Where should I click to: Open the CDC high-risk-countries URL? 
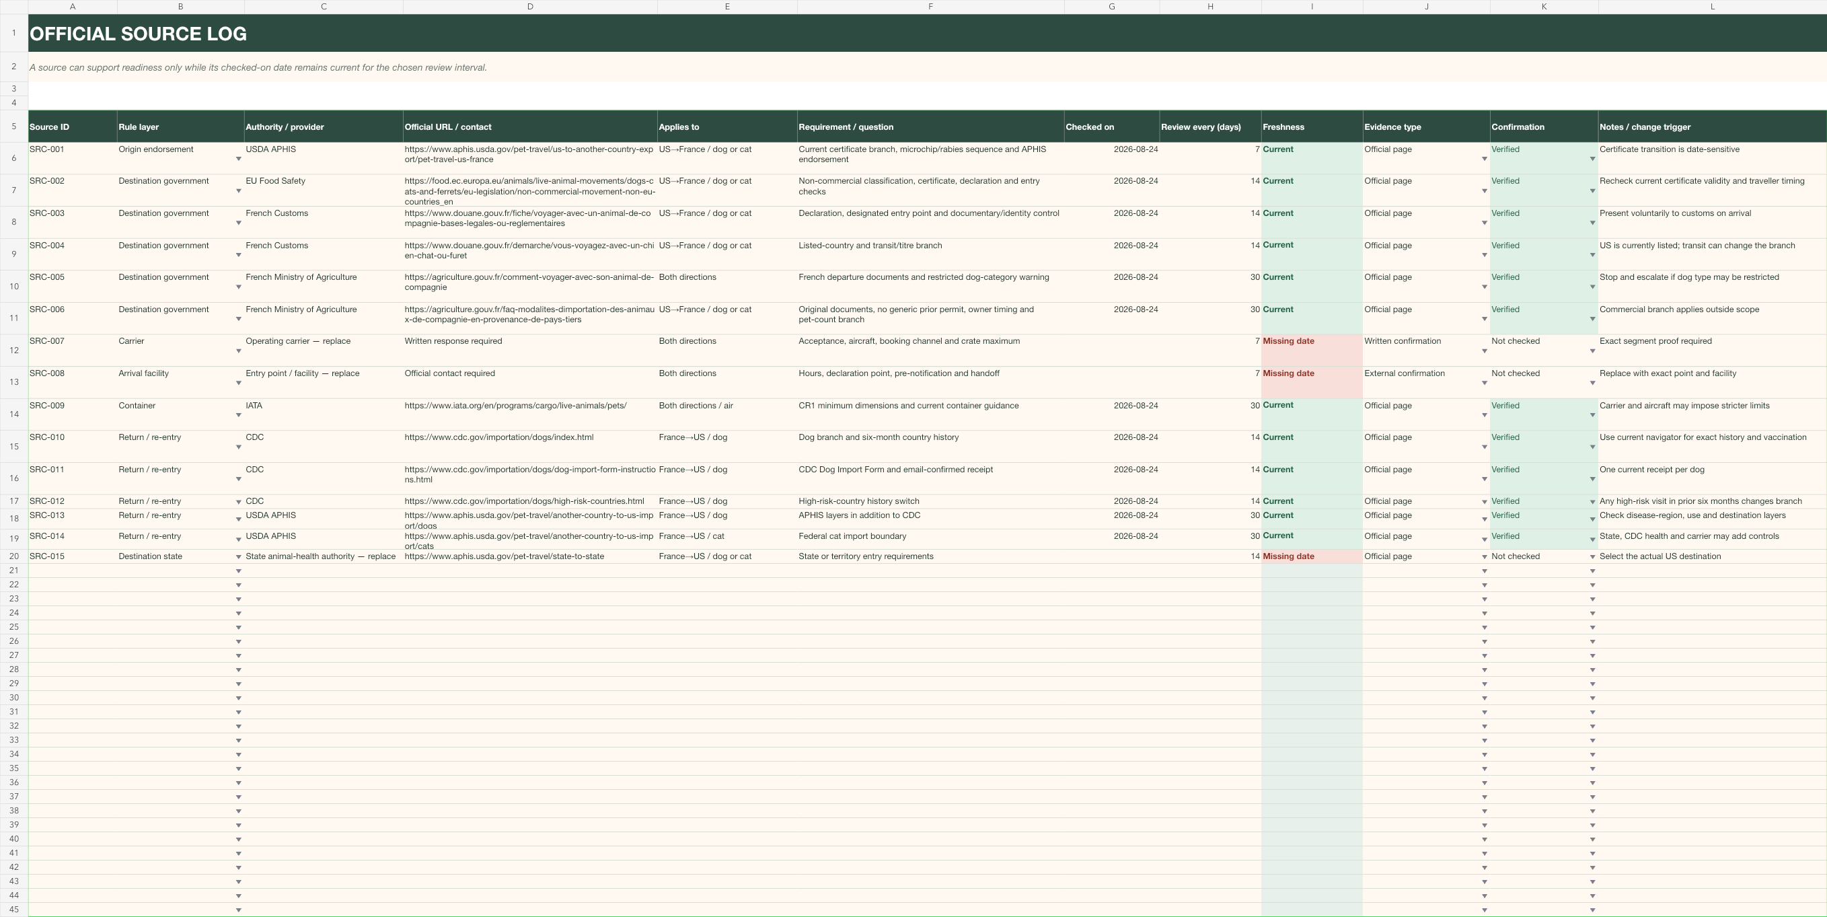[x=524, y=501]
